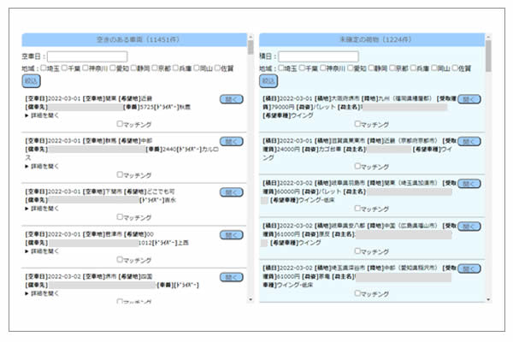Expand 詳細を開く under the first vehicle entry
The image size is (513, 342).
click(46, 115)
